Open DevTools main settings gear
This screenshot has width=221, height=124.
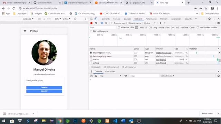(210, 19)
